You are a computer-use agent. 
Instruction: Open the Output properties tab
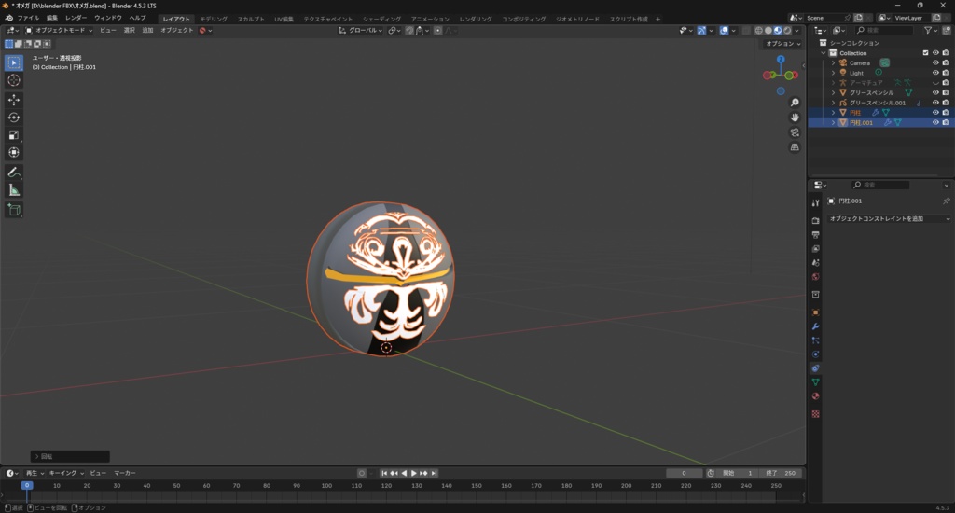coord(815,234)
